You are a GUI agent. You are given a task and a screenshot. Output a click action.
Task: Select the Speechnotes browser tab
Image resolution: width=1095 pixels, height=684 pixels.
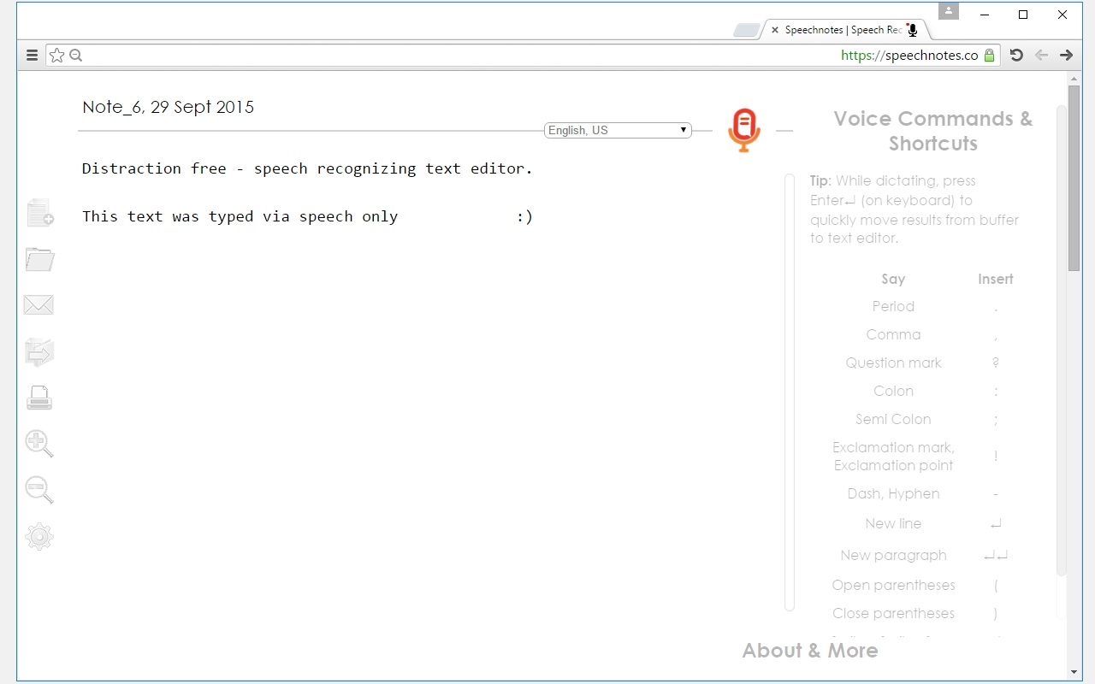(x=843, y=30)
